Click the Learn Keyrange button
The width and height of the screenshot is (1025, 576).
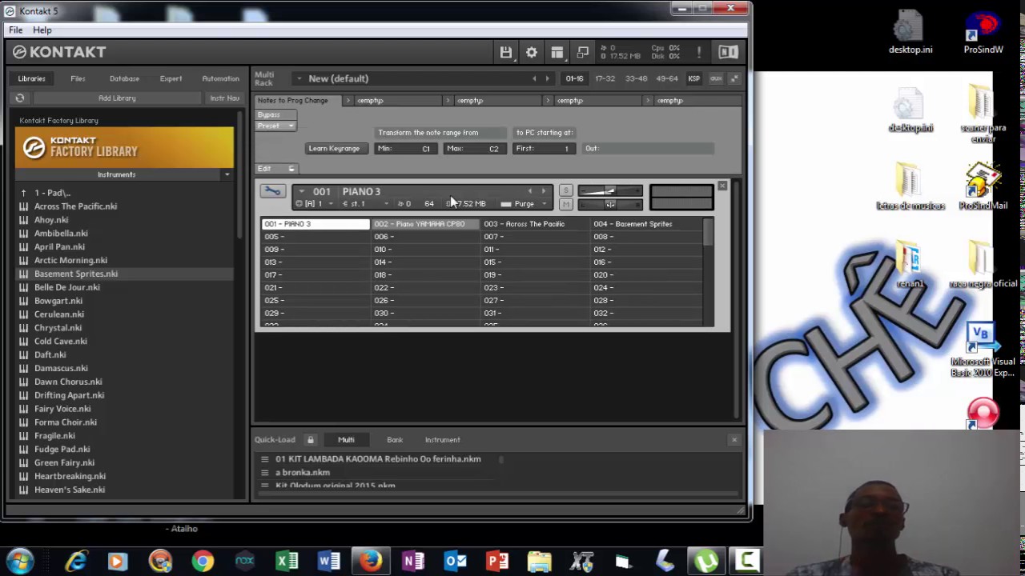coord(334,149)
